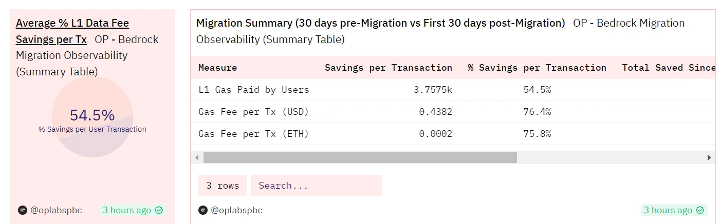Sort by the Total Saved Since column header
Image resolution: width=720 pixels, height=224 pixels.
668,68
